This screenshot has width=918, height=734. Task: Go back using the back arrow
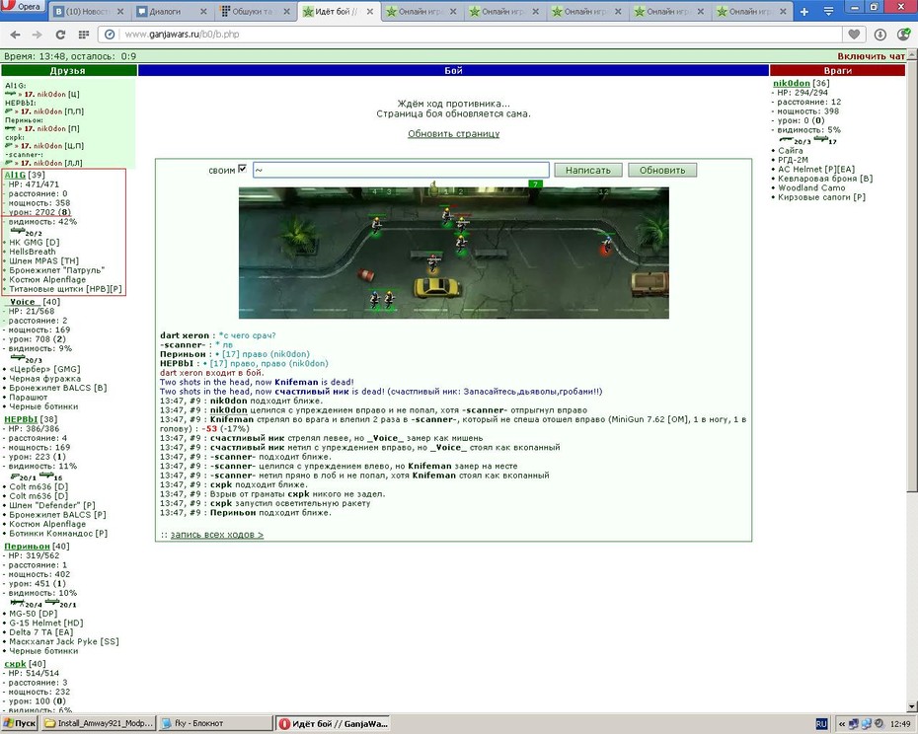[x=15, y=35]
